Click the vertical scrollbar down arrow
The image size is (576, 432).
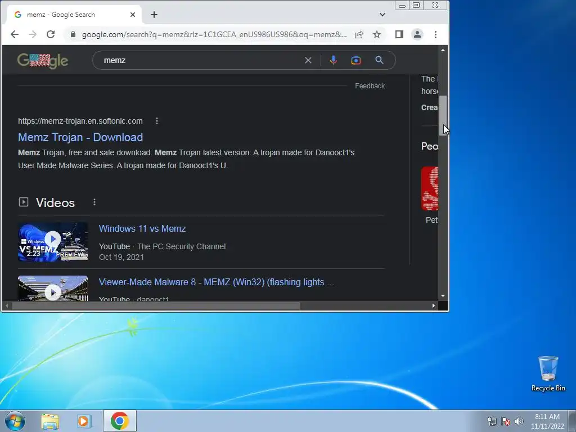point(443,296)
